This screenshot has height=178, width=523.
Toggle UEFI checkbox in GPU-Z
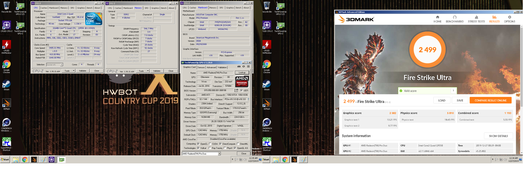241,90
